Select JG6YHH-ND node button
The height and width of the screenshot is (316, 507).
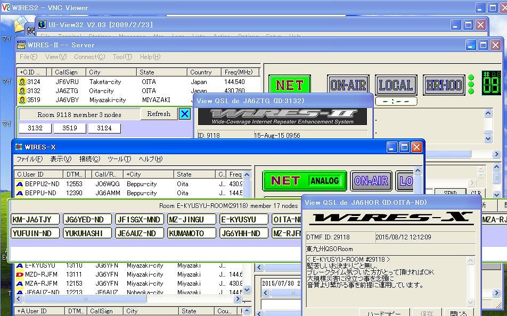(244, 233)
